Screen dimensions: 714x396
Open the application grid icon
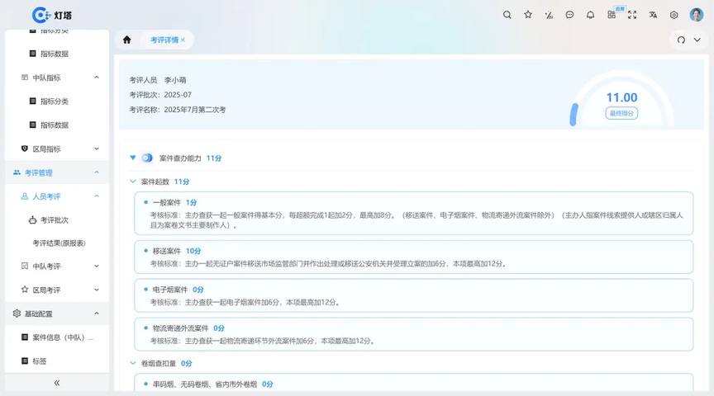click(x=612, y=15)
